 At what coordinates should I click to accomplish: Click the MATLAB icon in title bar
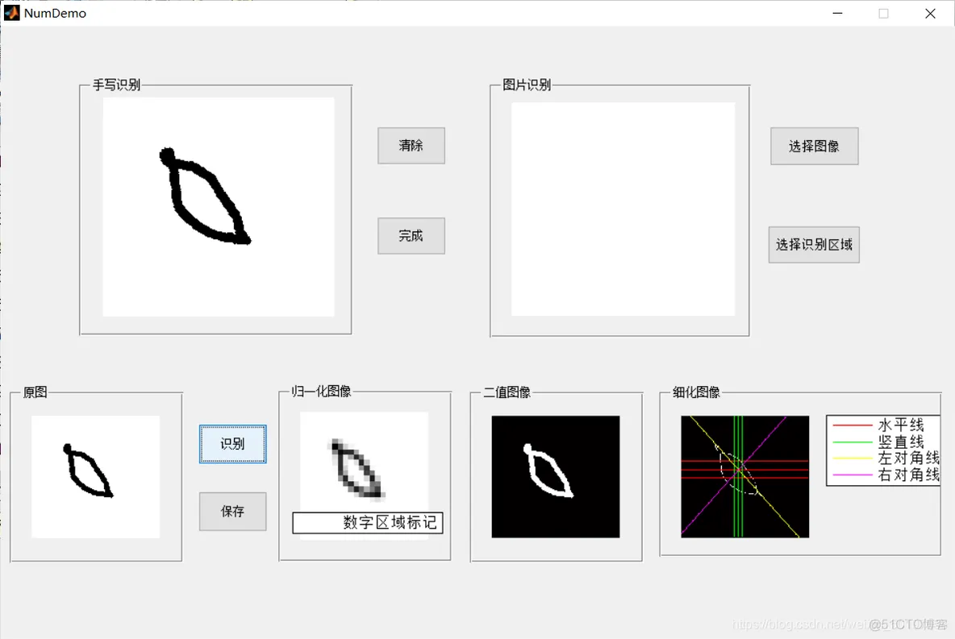click(x=11, y=13)
